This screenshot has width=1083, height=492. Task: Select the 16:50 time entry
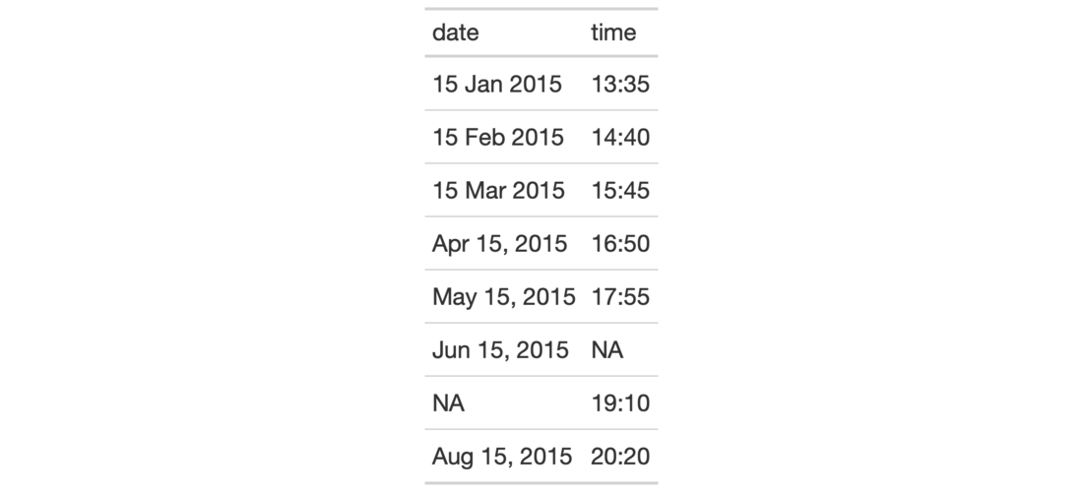click(x=620, y=243)
